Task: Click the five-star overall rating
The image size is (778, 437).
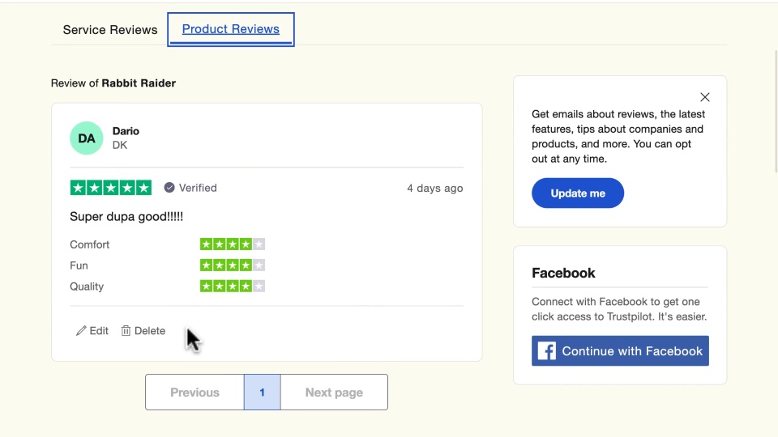Action: pos(111,188)
